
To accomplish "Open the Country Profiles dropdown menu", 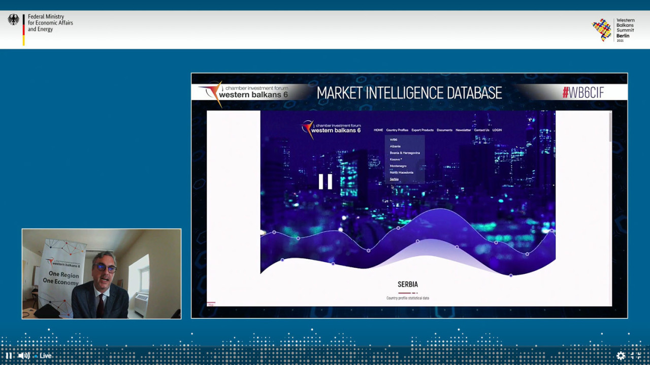I will coord(397,130).
